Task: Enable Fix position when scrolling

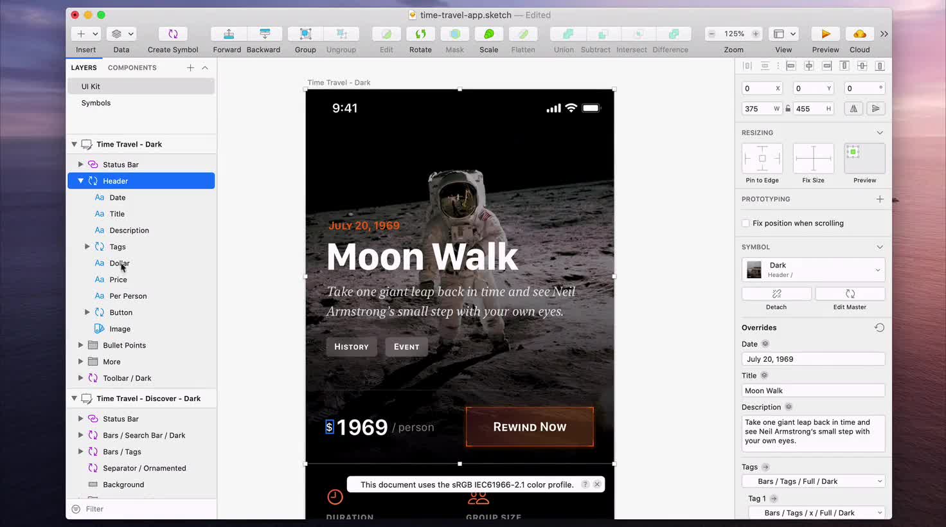Action: pyautogui.click(x=745, y=224)
